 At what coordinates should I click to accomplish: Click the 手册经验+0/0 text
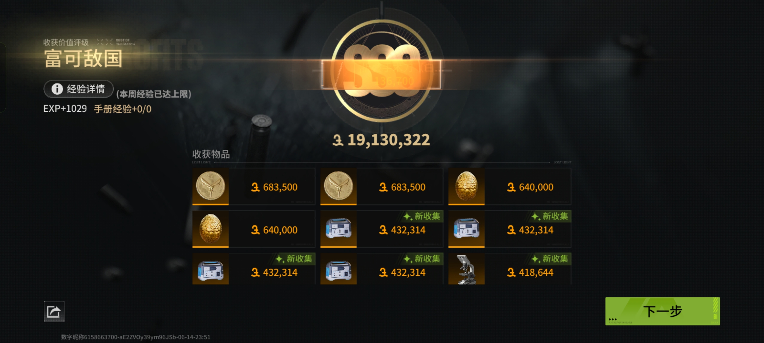pos(123,109)
